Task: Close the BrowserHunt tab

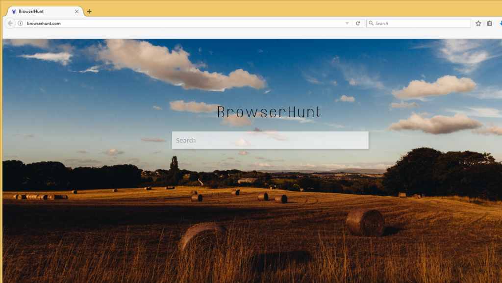Action: pos(77,11)
